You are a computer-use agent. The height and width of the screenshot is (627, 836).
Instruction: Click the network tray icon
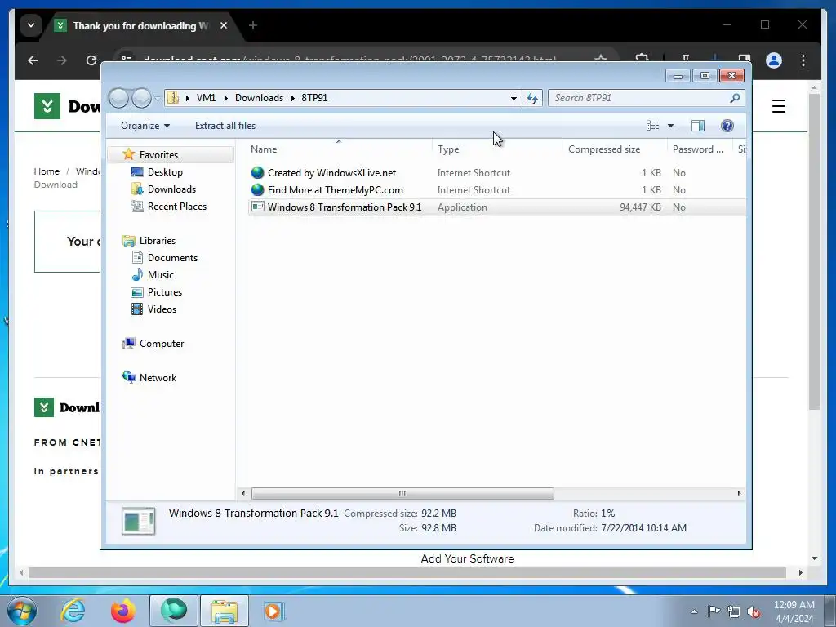pos(734,611)
